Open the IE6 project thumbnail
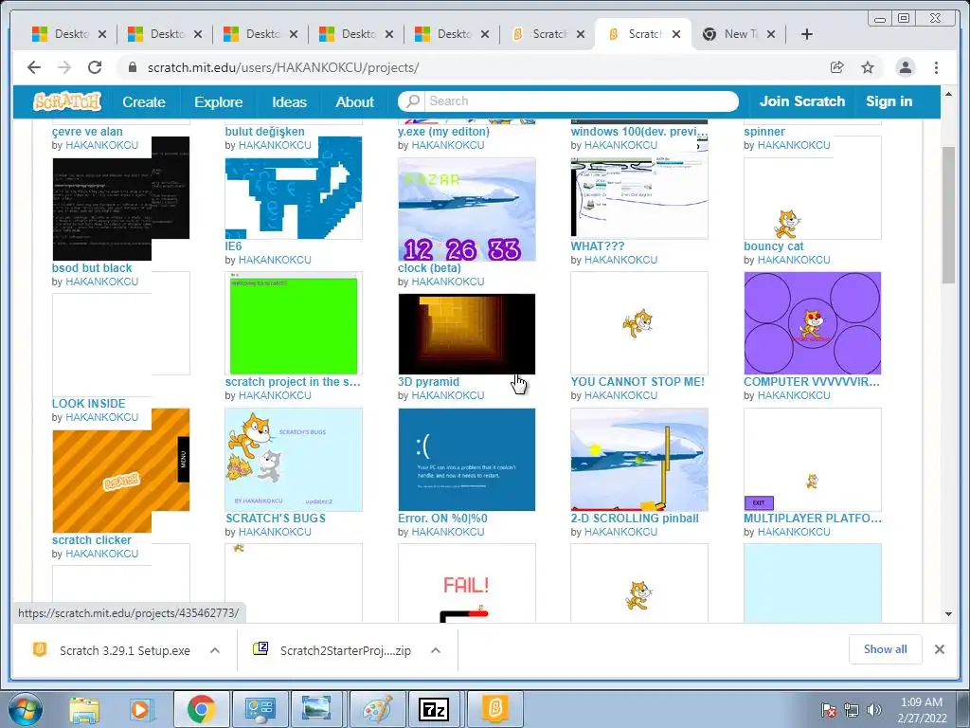 [294, 188]
